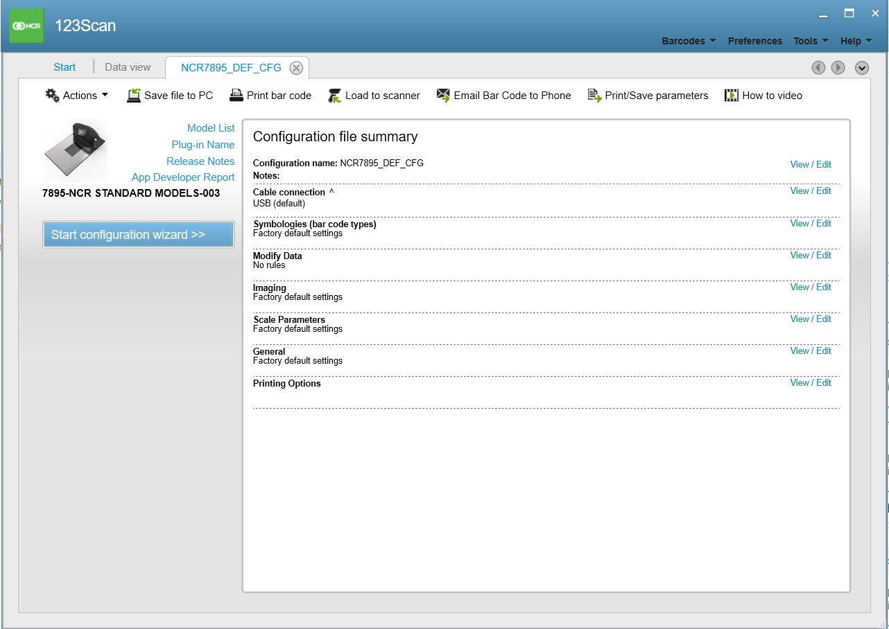
Task: Click the Save file to PC icon
Action: click(x=134, y=96)
